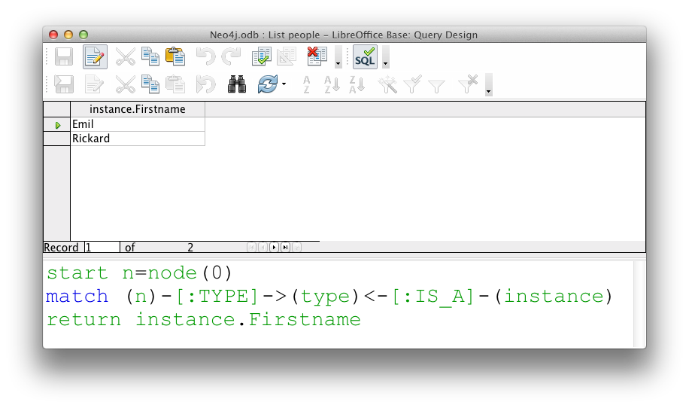This screenshot has width=689, height=408.
Task: Click the 'match' keyword in query editor
Action: tap(77, 296)
